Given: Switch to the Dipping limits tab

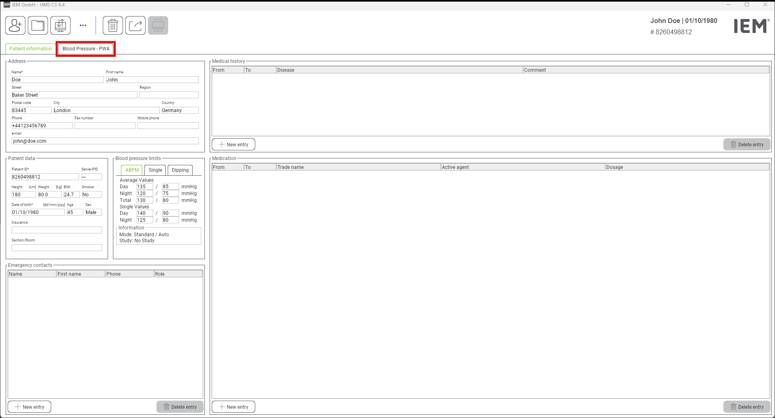Looking at the screenshot, I should click(x=180, y=170).
